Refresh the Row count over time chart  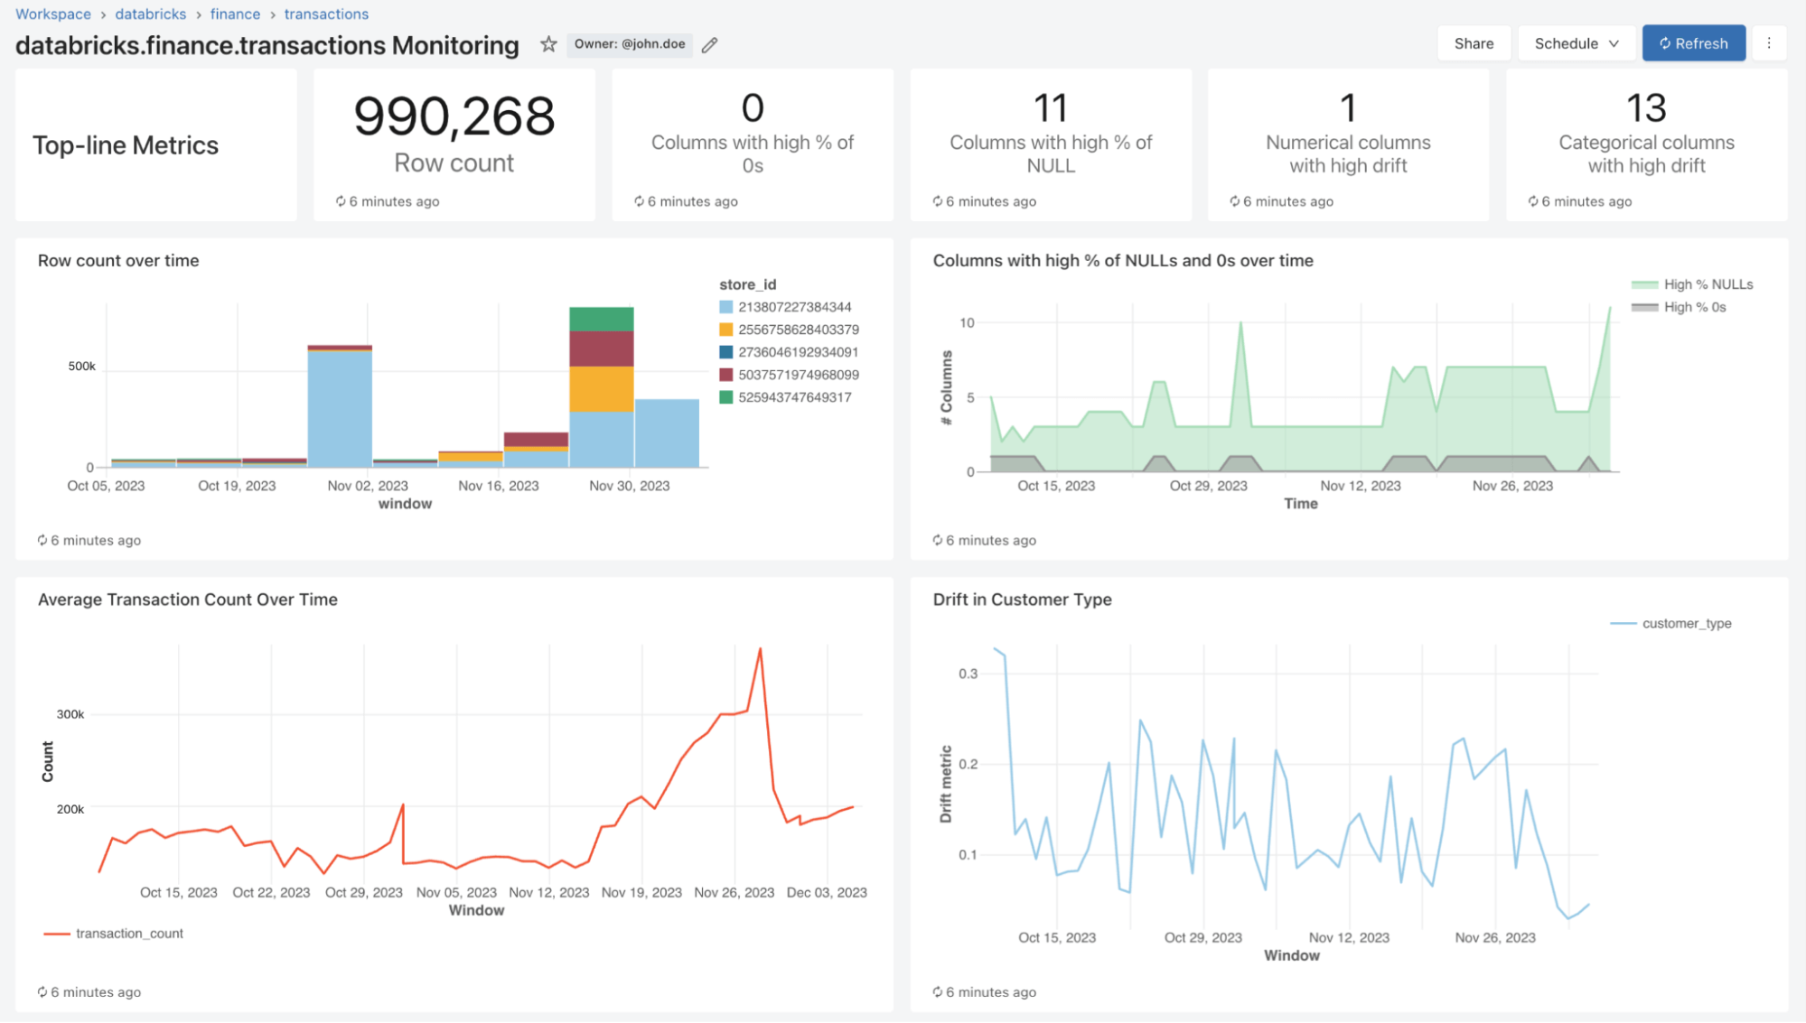[42, 540]
